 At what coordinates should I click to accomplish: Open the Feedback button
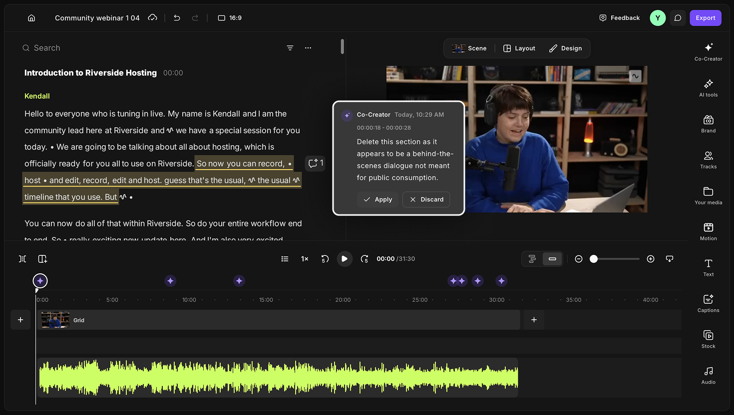(x=620, y=18)
